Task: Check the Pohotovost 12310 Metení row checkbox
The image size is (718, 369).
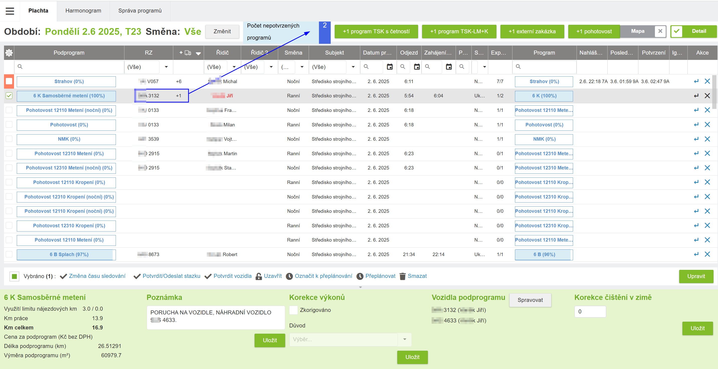Action: pyautogui.click(x=9, y=153)
